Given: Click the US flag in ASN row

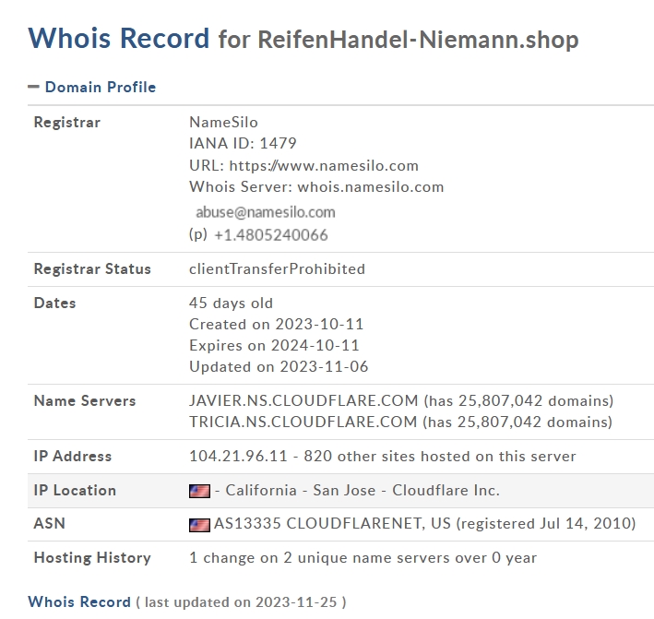Looking at the screenshot, I should [x=199, y=525].
